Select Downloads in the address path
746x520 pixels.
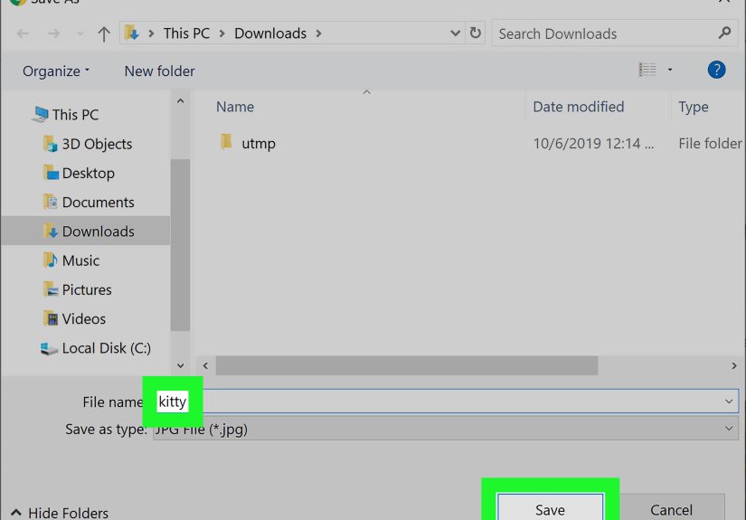270,33
